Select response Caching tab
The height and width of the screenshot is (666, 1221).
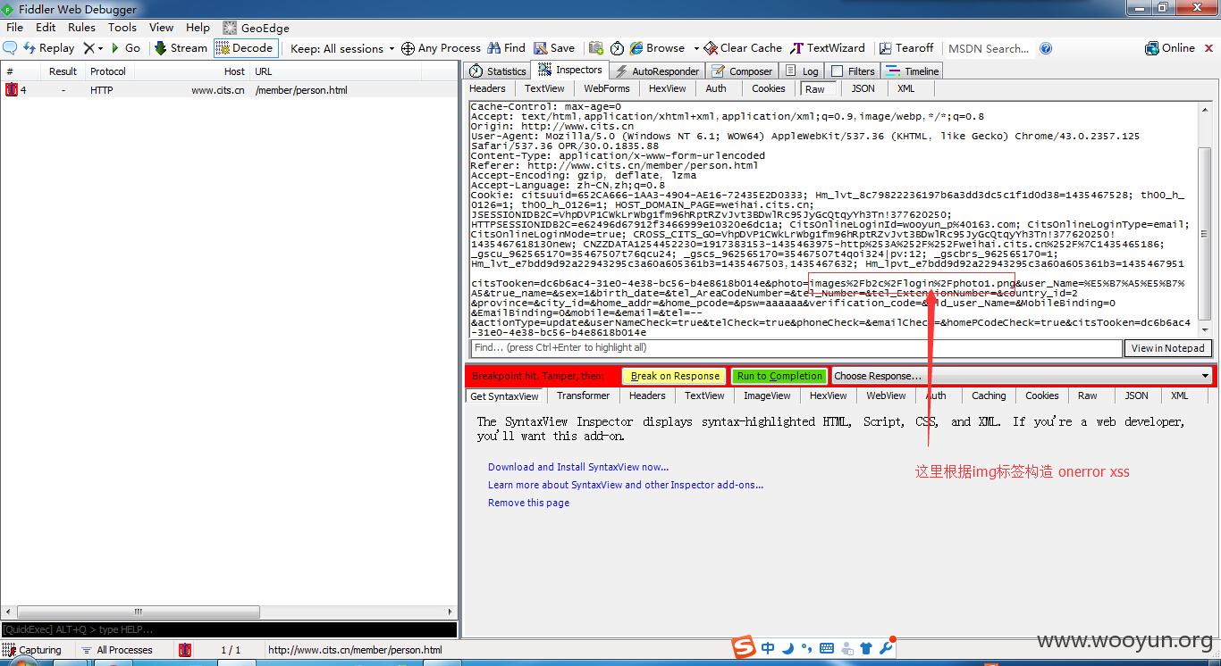(989, 395)
